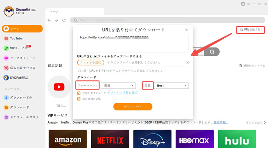The height and width of the screenshot is (148, 268).
Task: Open the Hulu service card
Action: coord(237,139)
